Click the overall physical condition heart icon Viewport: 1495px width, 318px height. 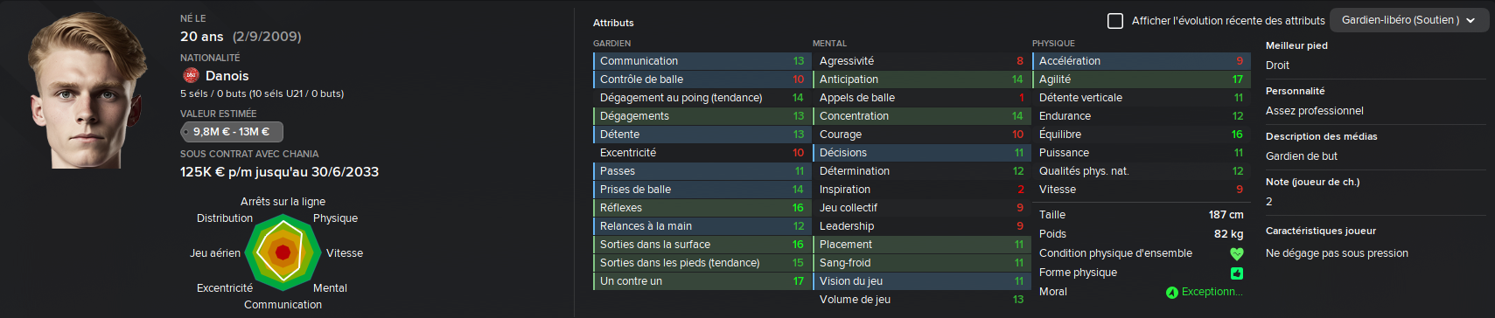click(x=1236, y=254)
